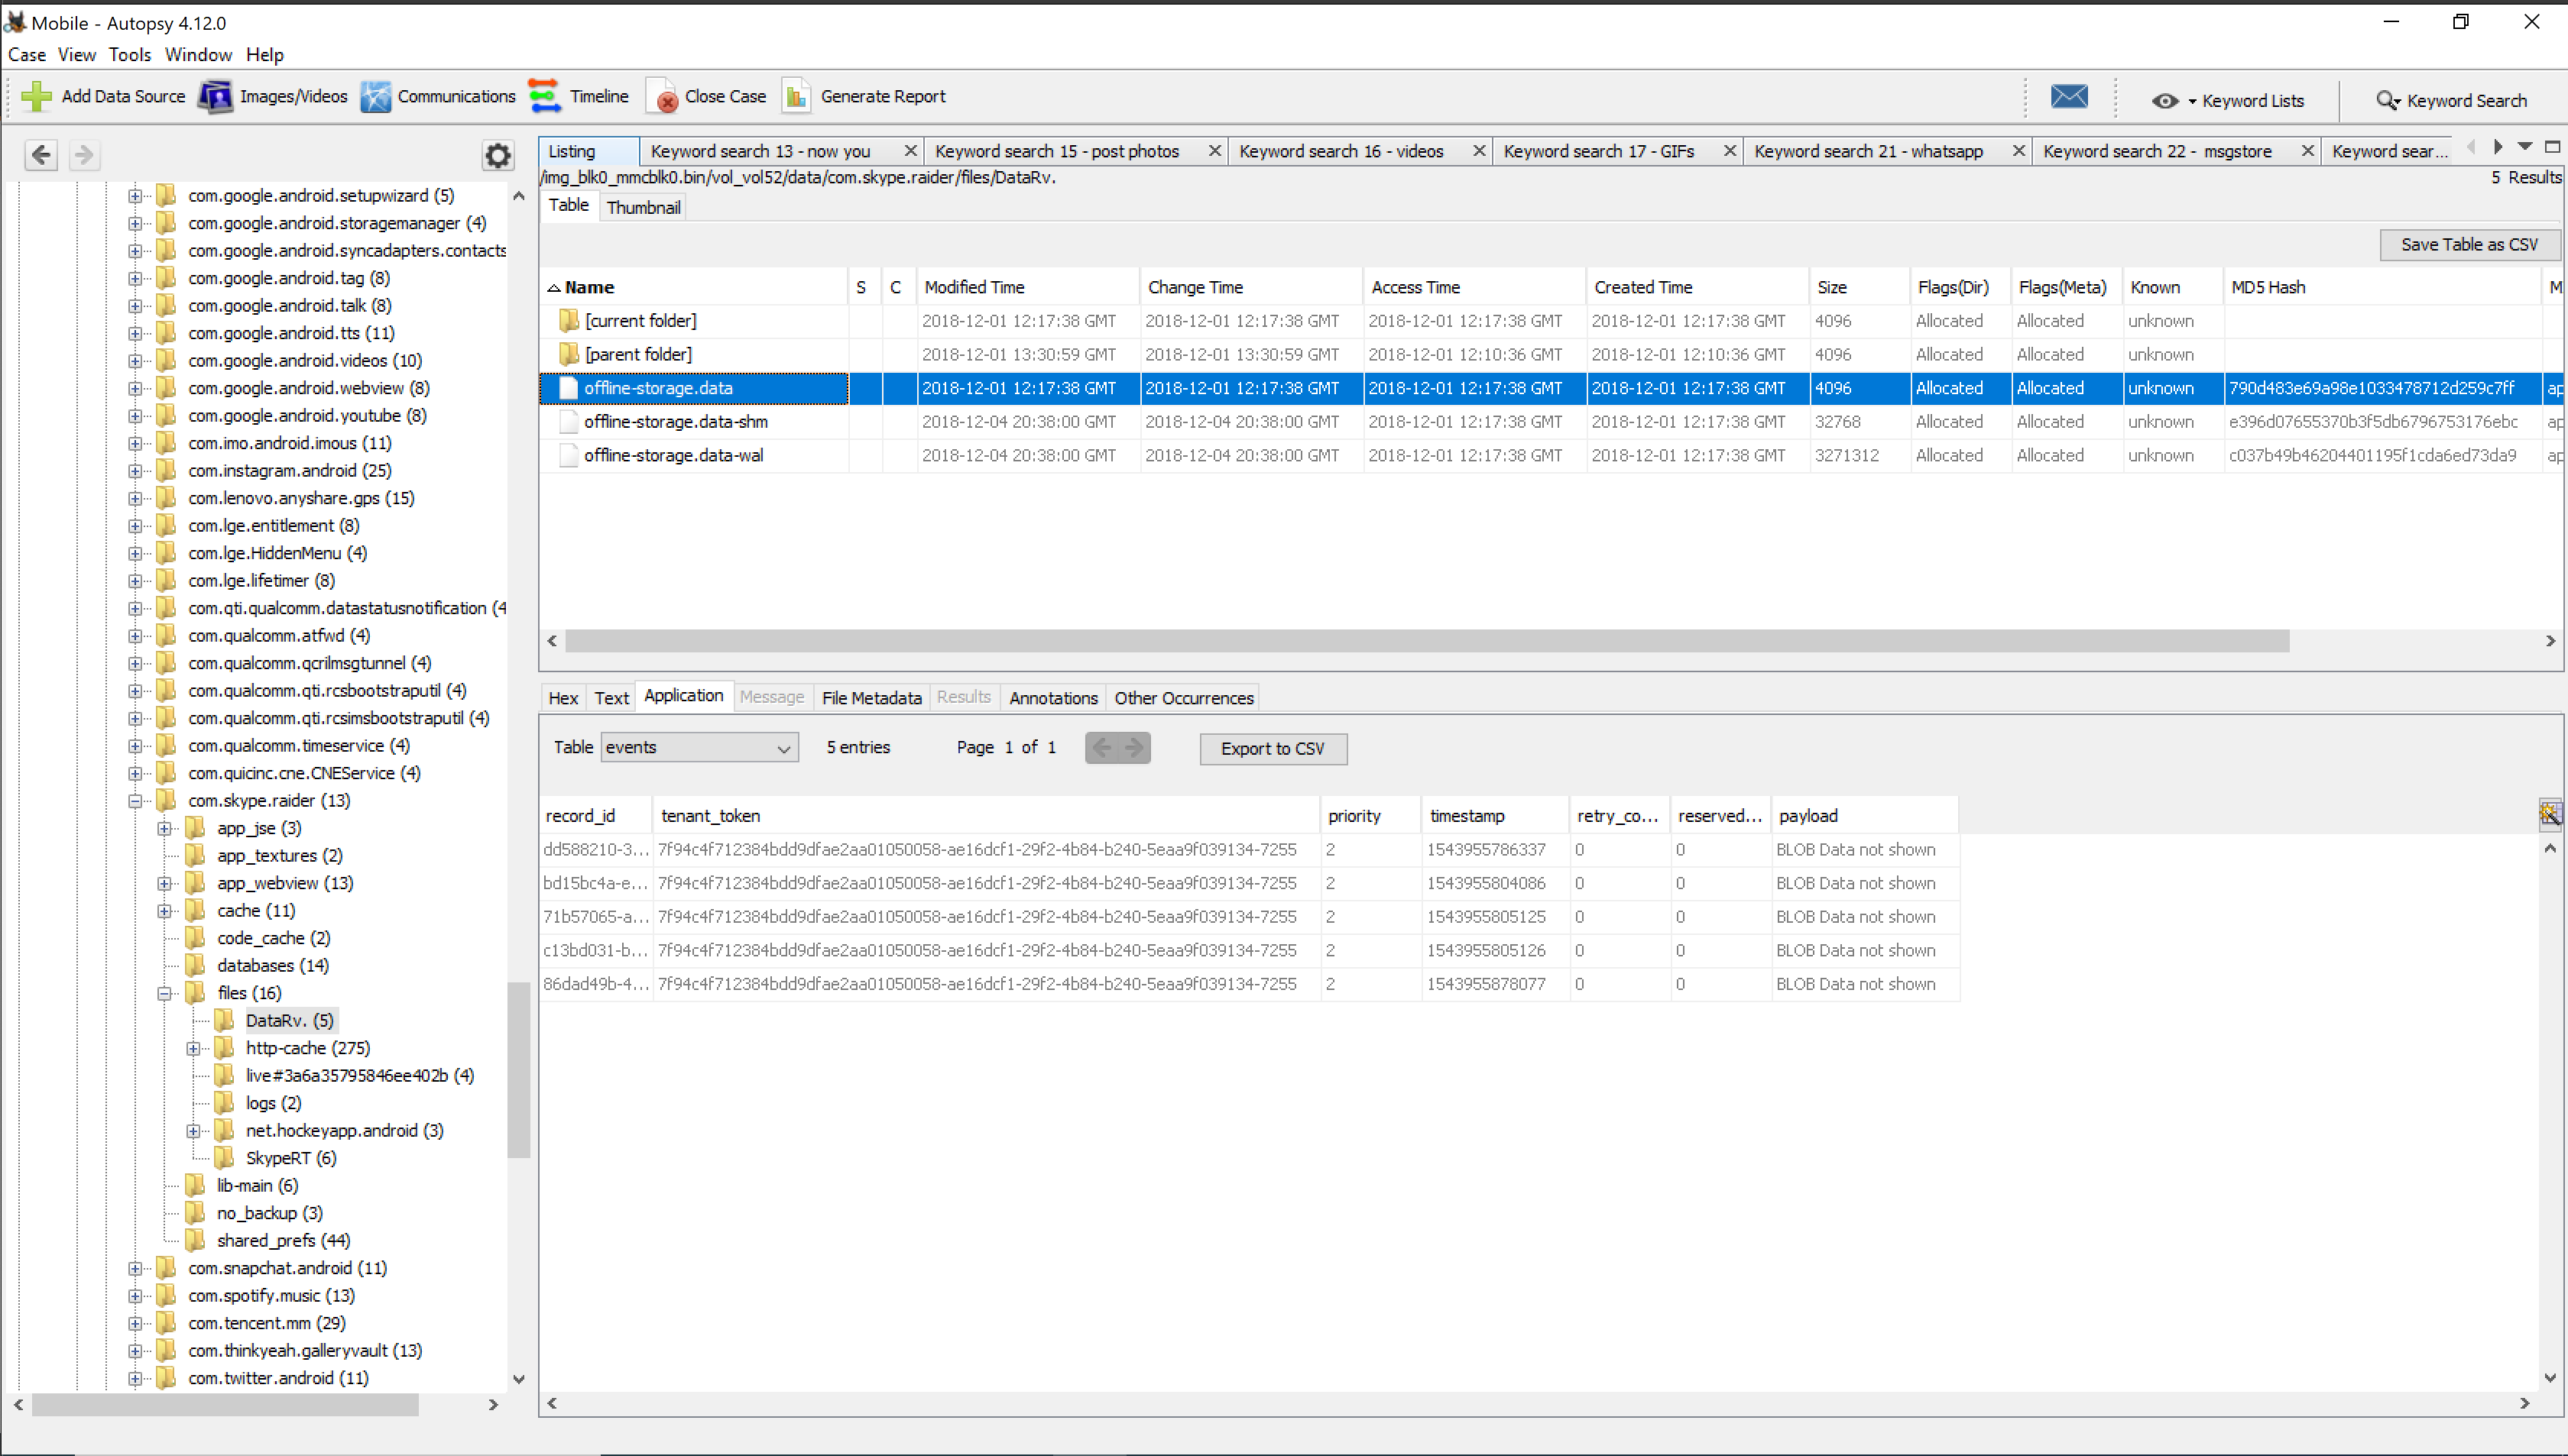Open the Window menu
The width and height of the screenshot is (2568, 1456).
coord(198,55)
